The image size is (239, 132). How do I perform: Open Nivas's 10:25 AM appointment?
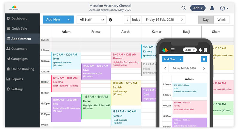click(x=149, y=69)
